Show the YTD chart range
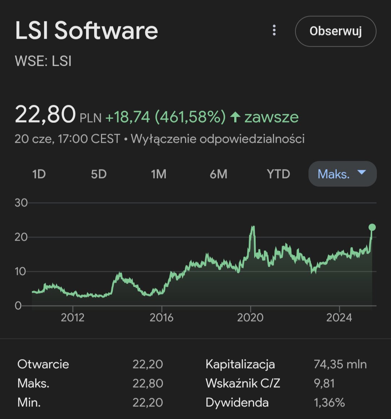The width and height of the screenshot is (391, 419). click(278, 174)
